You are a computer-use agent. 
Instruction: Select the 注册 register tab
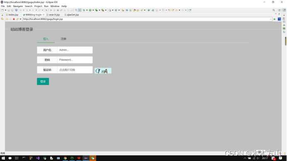coord(63,39)
